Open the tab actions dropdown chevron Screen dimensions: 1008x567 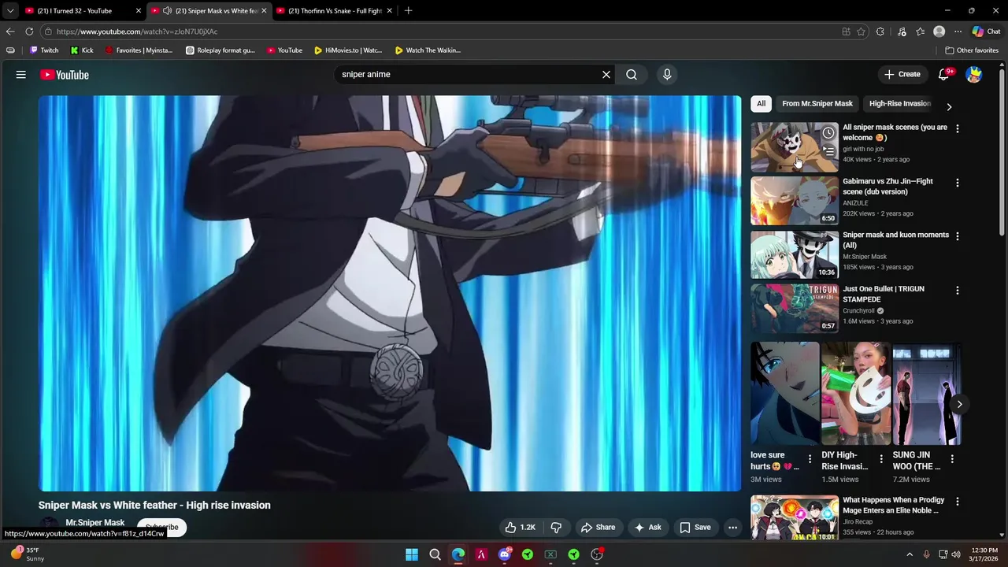(x=9, y=11)
